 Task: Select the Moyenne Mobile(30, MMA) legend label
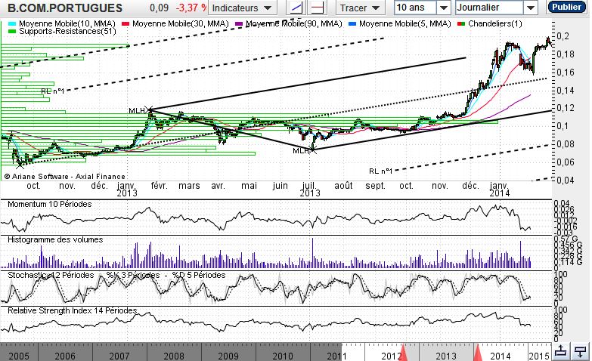pos(181,23)
